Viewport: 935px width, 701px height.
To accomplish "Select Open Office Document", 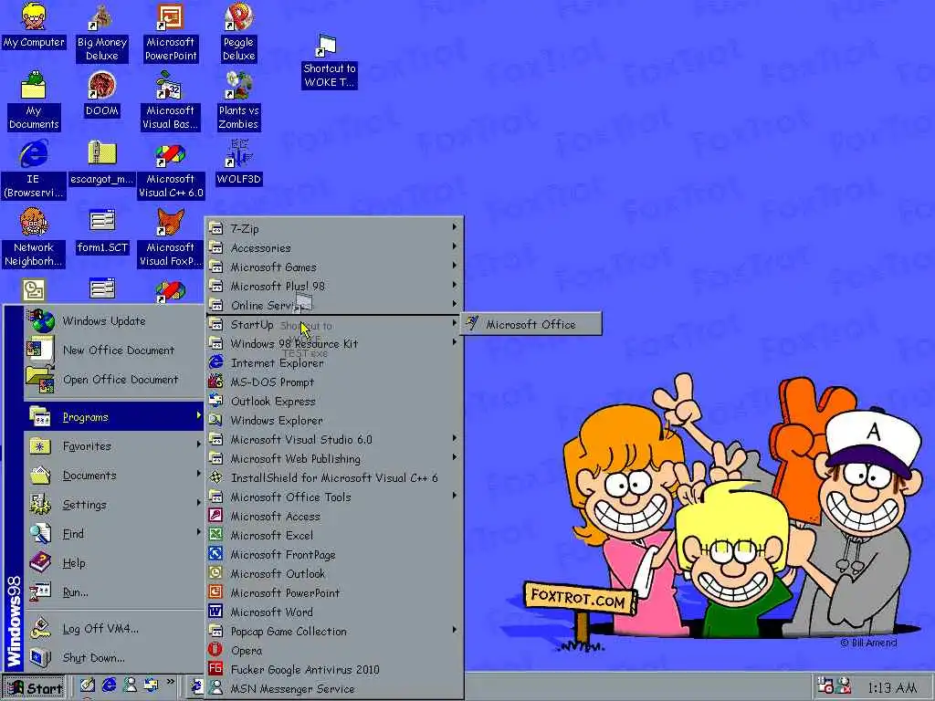I will tap(114, 379).
